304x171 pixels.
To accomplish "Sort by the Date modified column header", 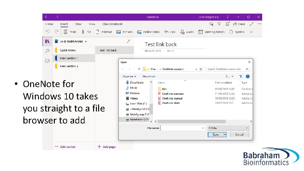I will [223, 83].
